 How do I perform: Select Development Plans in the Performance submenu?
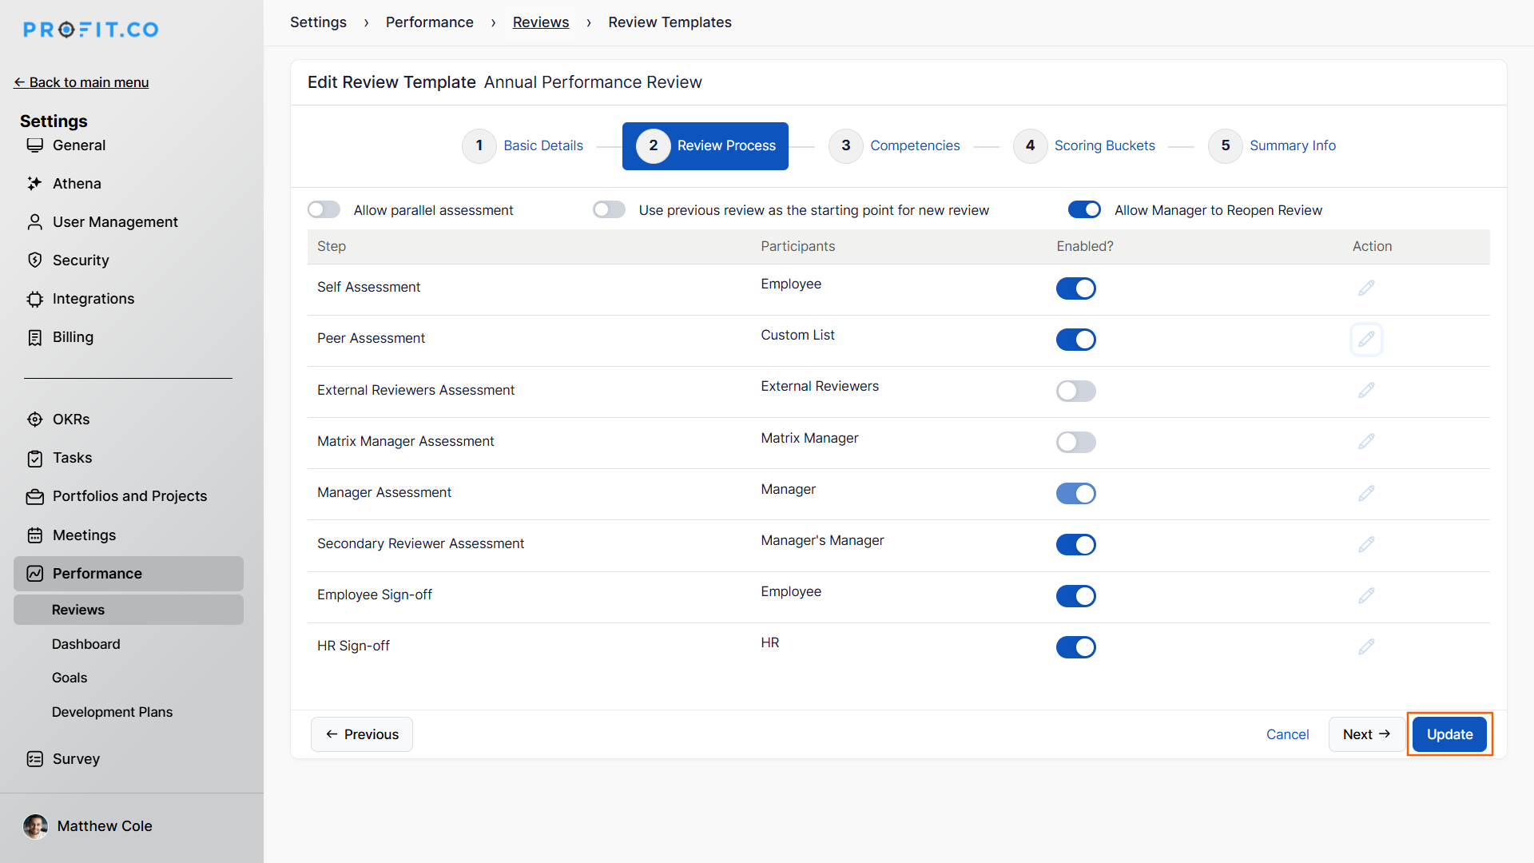[112, 712]
